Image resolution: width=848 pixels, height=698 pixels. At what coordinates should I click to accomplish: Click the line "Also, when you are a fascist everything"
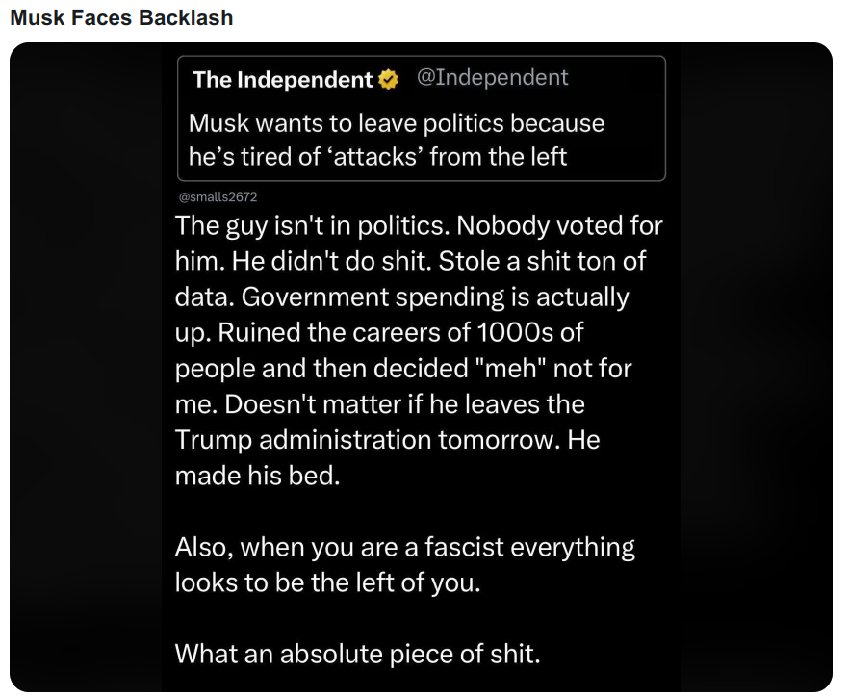pyautogui.click(x=404, y=547)
